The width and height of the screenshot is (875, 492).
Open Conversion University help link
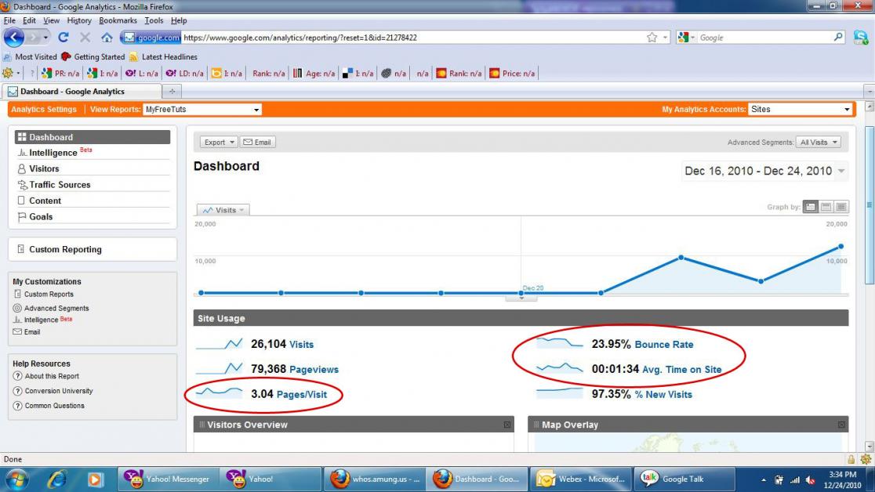(x=59, y=391)
